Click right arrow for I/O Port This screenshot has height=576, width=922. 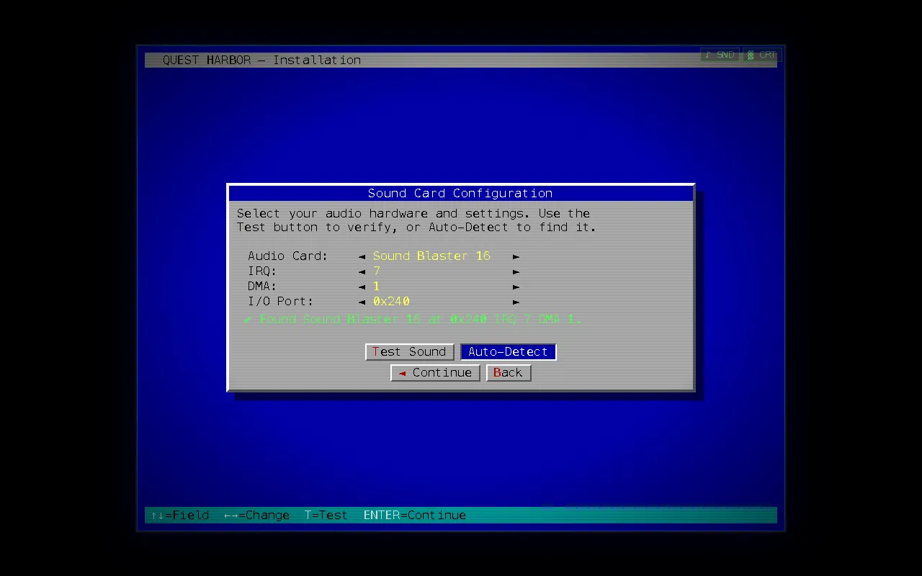(x=516, y=302)
